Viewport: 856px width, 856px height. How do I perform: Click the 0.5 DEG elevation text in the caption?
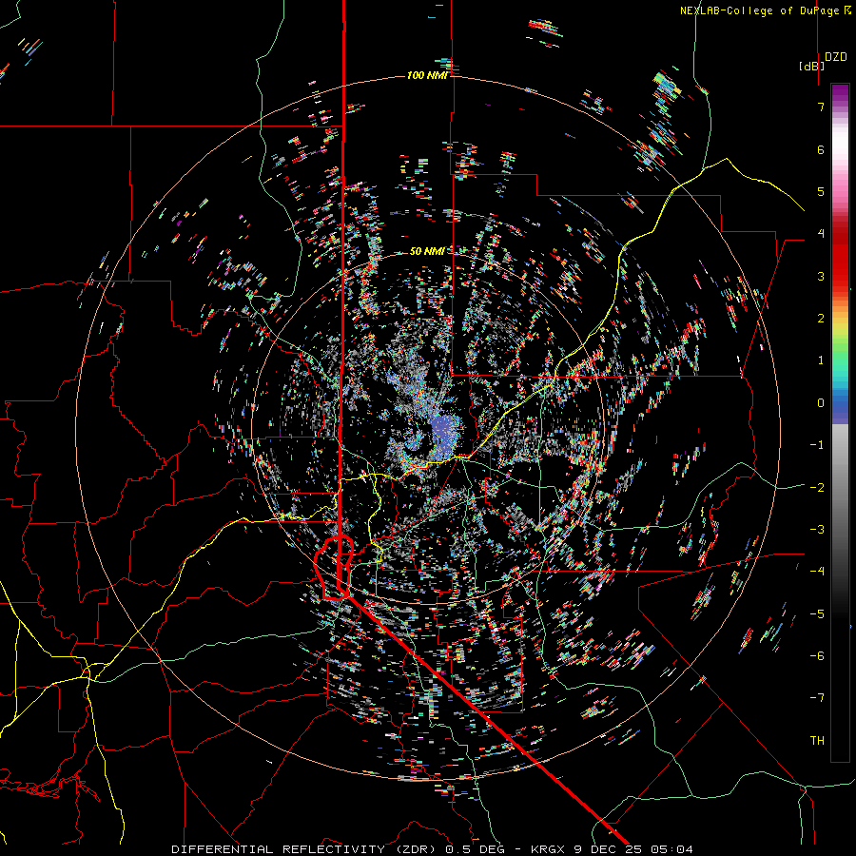coord(475,849)
